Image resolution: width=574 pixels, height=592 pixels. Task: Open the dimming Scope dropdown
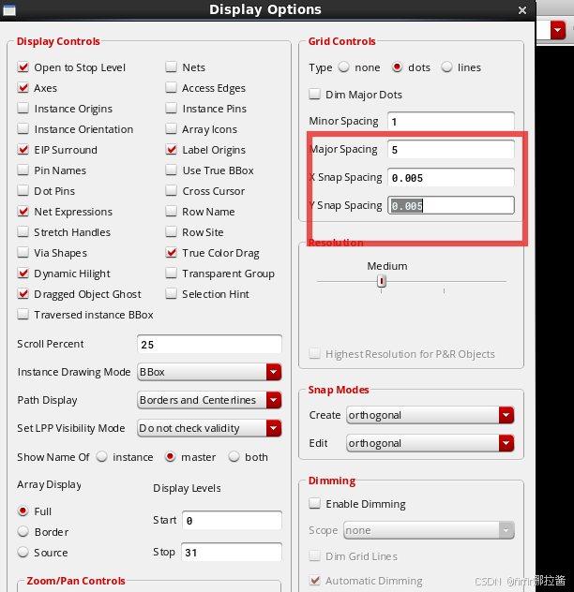pos(429,530)
